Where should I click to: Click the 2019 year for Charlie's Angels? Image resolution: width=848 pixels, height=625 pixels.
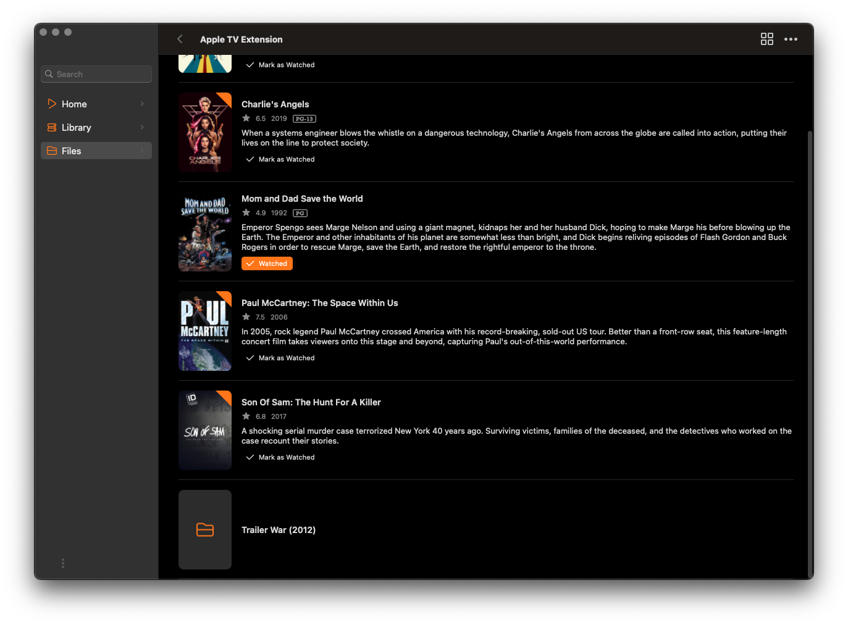coord(279,118)
